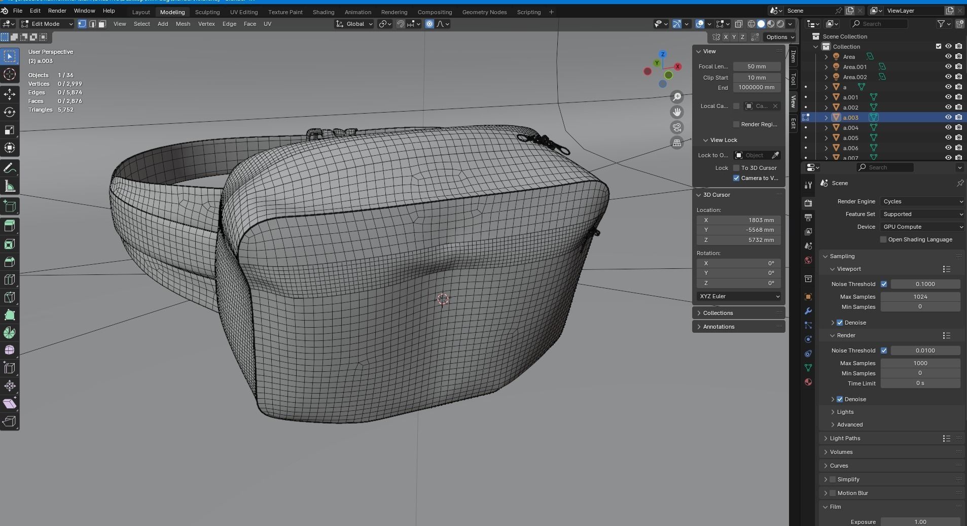
Task: Select the Measure tool
Action: pos(10,186)
